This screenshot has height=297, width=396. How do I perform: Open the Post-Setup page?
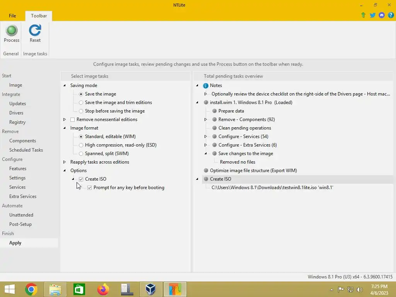[20, 224]
